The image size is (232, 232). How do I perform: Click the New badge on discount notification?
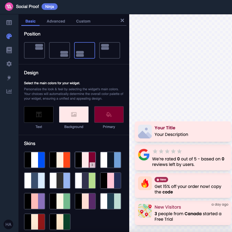[161, 179]
